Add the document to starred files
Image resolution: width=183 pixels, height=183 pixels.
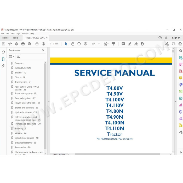[10, 44]
